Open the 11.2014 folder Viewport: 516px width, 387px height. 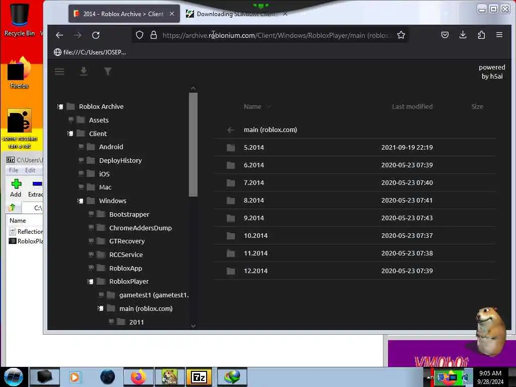click(x=355, y=253)
